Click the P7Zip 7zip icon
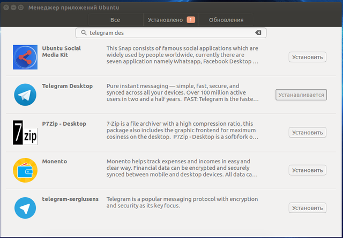The image size is (343, 238). [25, 132]
